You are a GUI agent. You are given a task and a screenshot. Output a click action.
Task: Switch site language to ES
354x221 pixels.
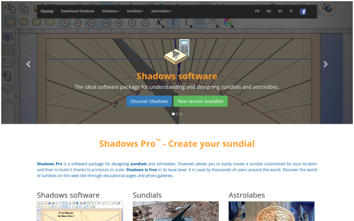(280, 11)
